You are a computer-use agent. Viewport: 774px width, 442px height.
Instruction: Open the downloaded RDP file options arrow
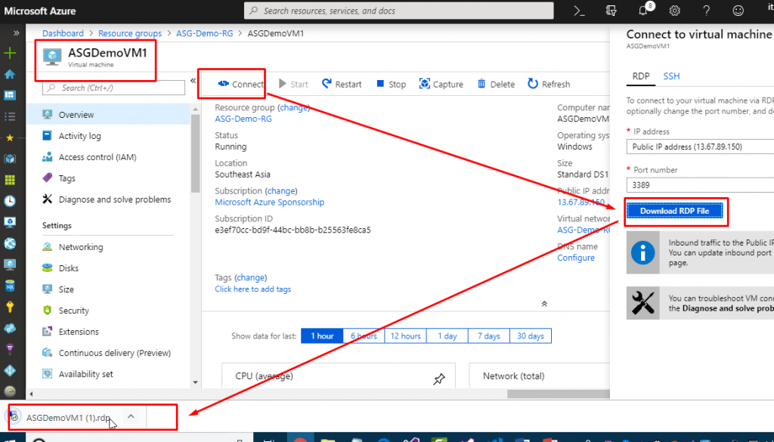point(131,416)
